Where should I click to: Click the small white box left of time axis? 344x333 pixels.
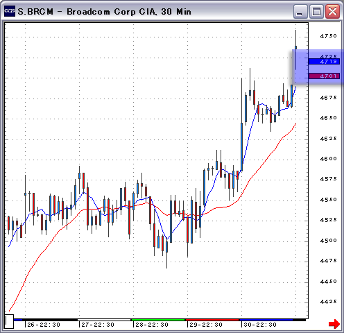[9, 321]
